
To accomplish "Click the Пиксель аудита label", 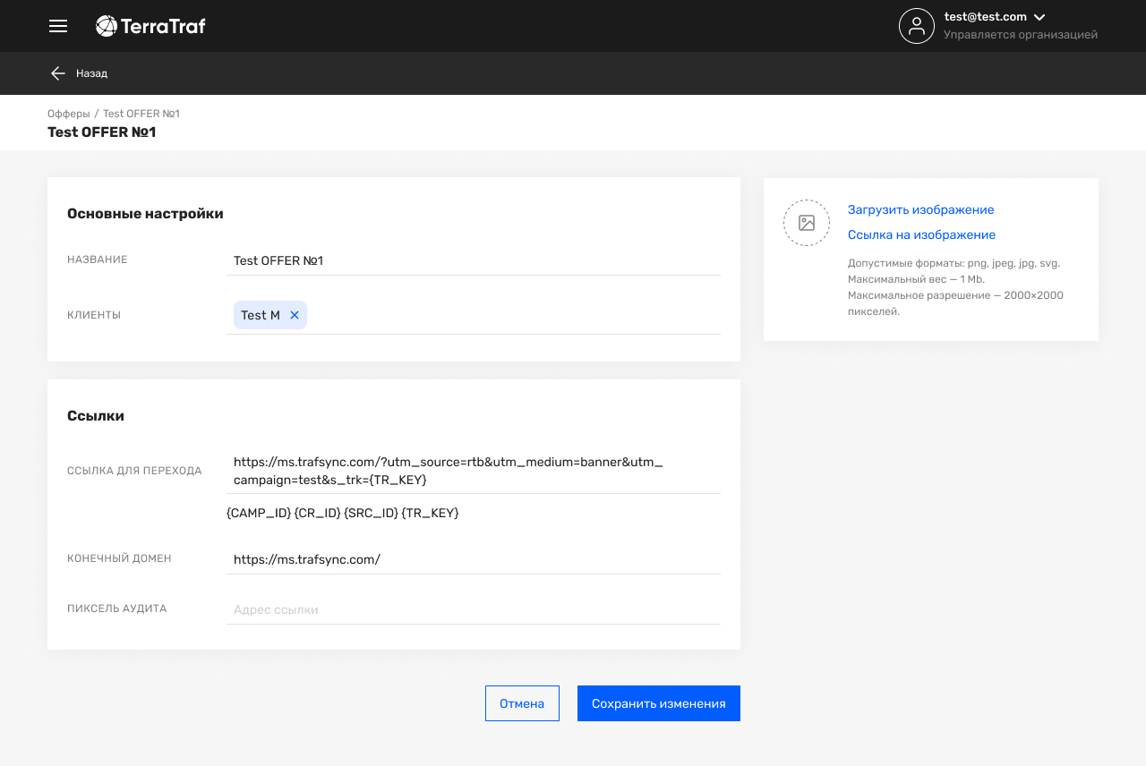I will (117, 609).
